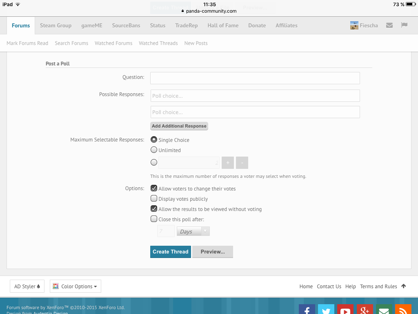Open the Fiescha user account menu
The width and height of the screenshot is (418, 314).
click(364, 25)
